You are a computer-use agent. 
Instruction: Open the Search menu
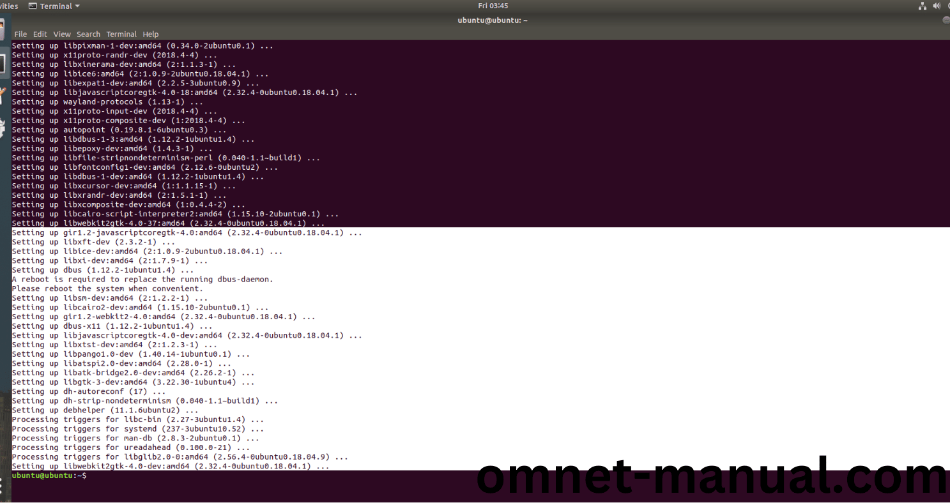pyautogui.click(x=88, y=34)
